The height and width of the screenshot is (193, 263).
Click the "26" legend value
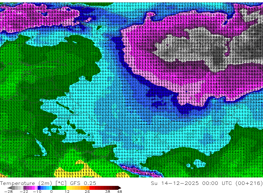pyautogui.click(x=87, y=192)
